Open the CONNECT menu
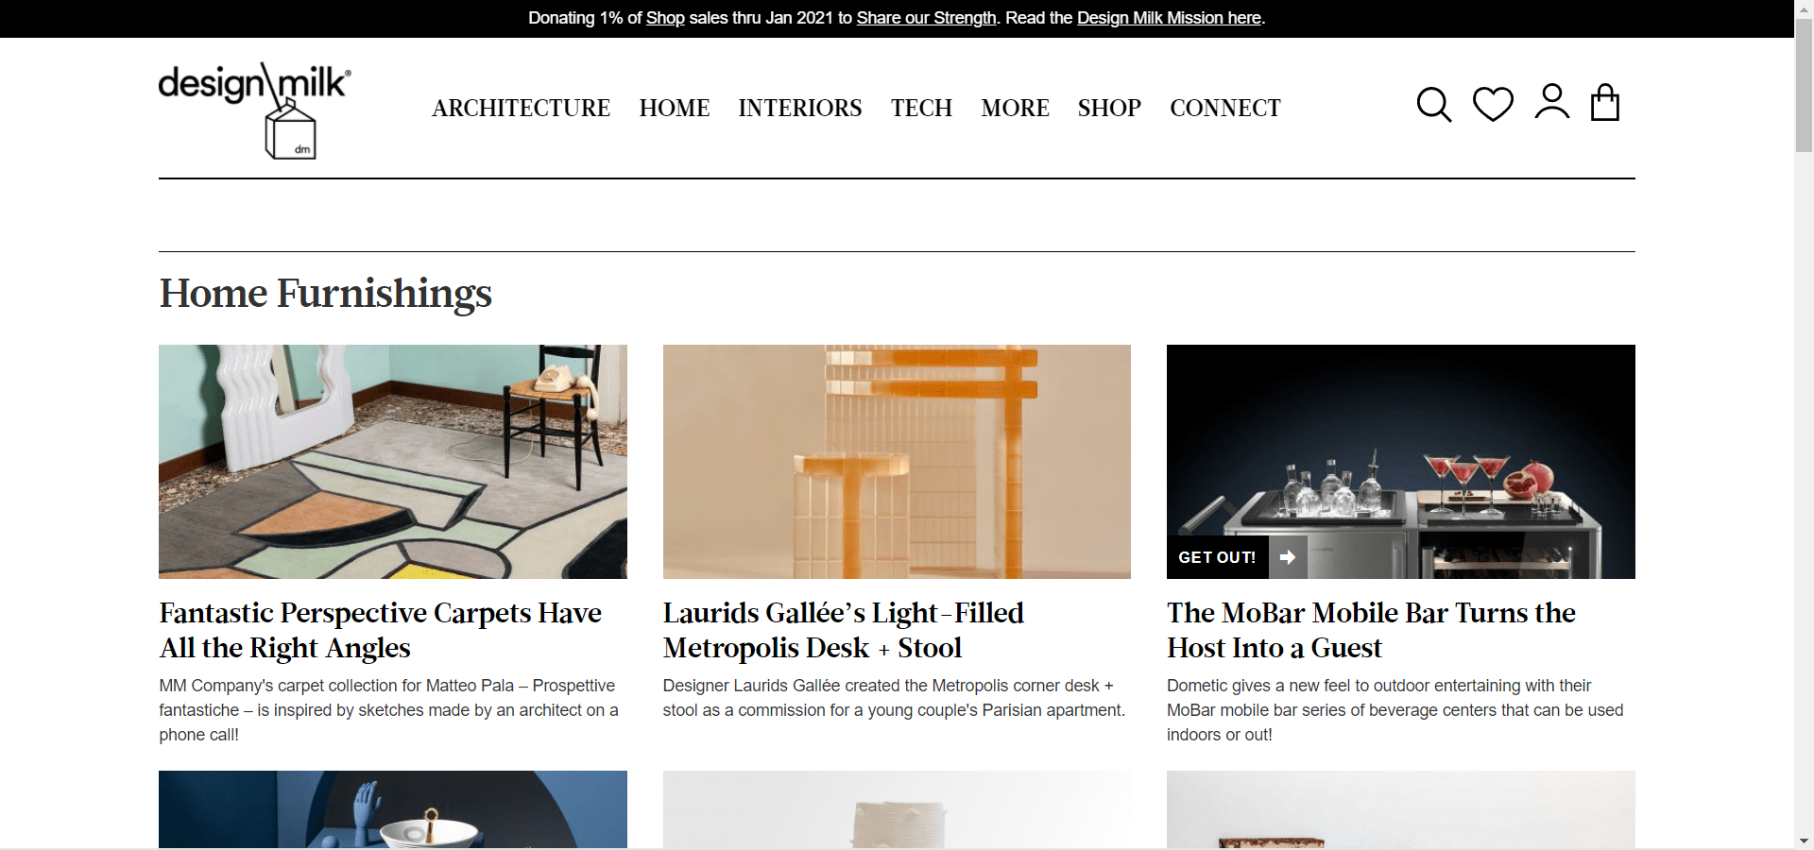 (1225, 108)
